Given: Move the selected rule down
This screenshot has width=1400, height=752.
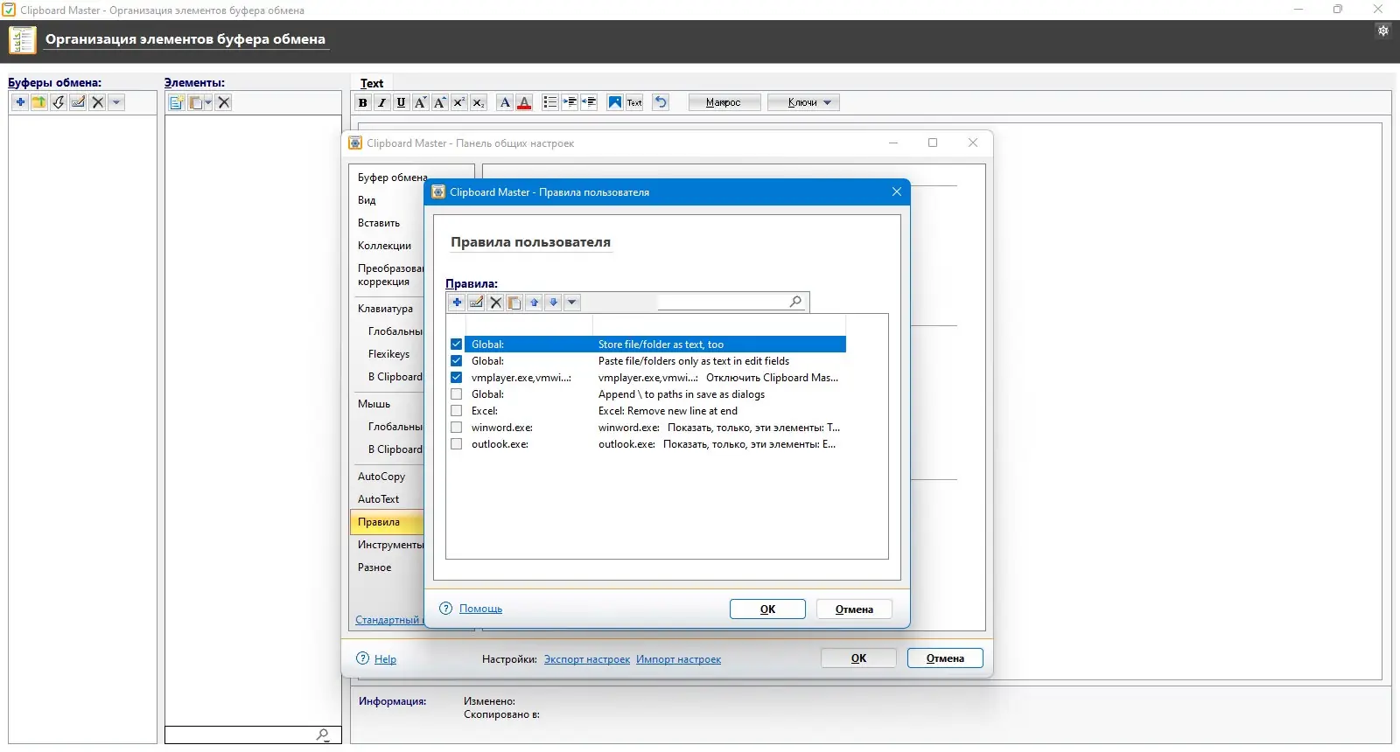Looking at the screenshot, I should 553,303.
